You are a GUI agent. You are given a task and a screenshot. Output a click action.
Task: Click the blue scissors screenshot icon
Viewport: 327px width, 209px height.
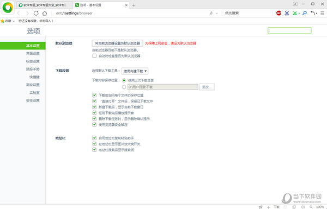[x=287, y=13]
